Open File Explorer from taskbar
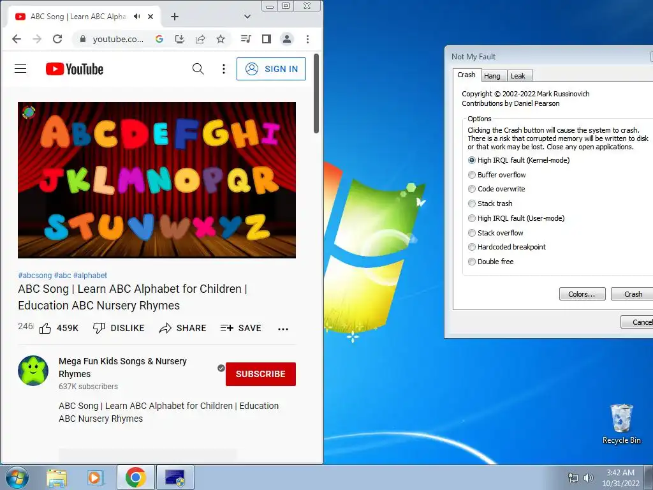This screenshot has height=490, width=653. point(57,477)
